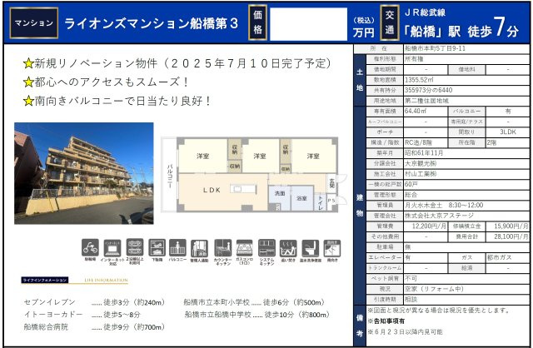The height and width of the screenshot is (348, 533).
Task: Click the 船橋市立本町小学校 entry
Action: pos(254,302)
